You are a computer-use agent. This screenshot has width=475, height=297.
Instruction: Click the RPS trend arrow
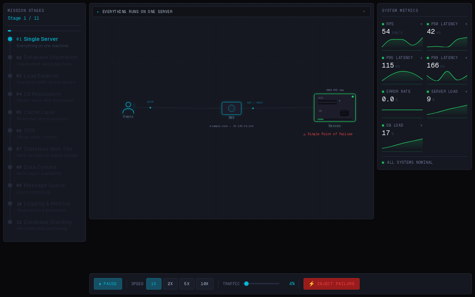click(421, 24)
